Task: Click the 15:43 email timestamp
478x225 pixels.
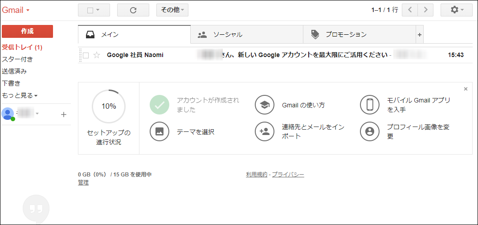Action: tap(456, 55)
